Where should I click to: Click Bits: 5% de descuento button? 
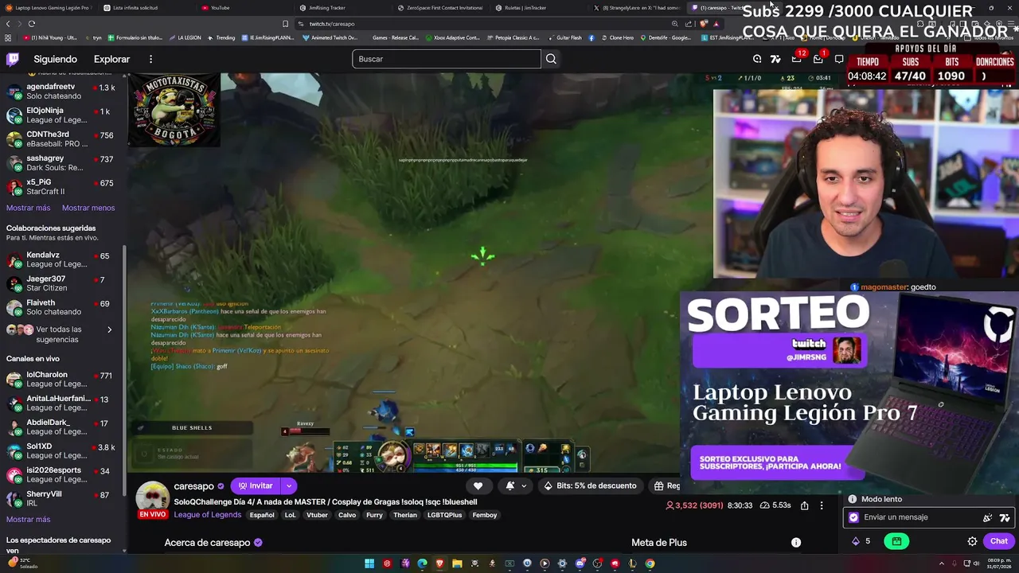point(590,485)
